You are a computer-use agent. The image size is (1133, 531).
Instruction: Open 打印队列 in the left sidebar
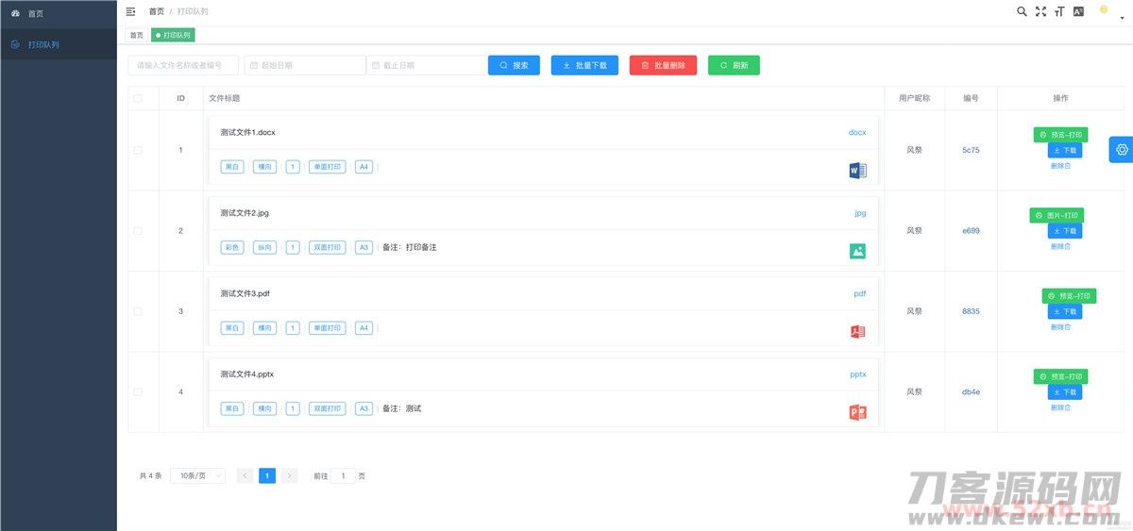click(43, 44)
